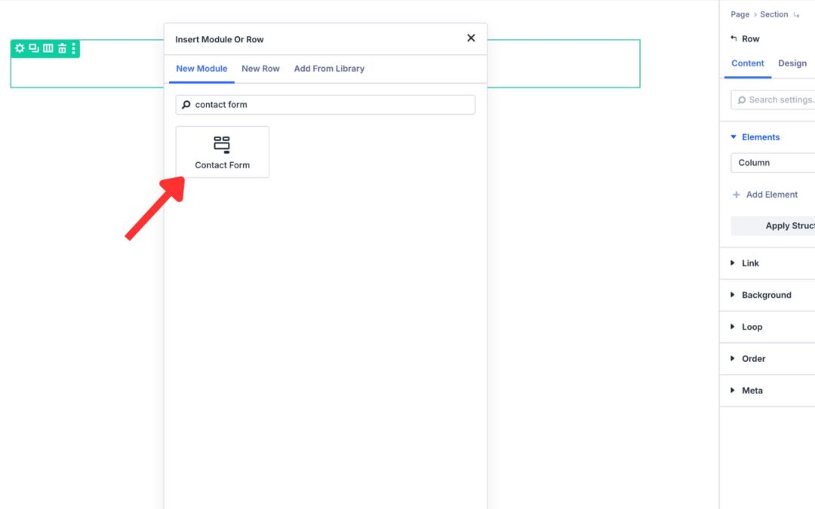Image resolution: width=815 pixels, height=509 pixels.
Task: Open row settings gear icon
Action: pyautogui.click(x=20, y=48)
